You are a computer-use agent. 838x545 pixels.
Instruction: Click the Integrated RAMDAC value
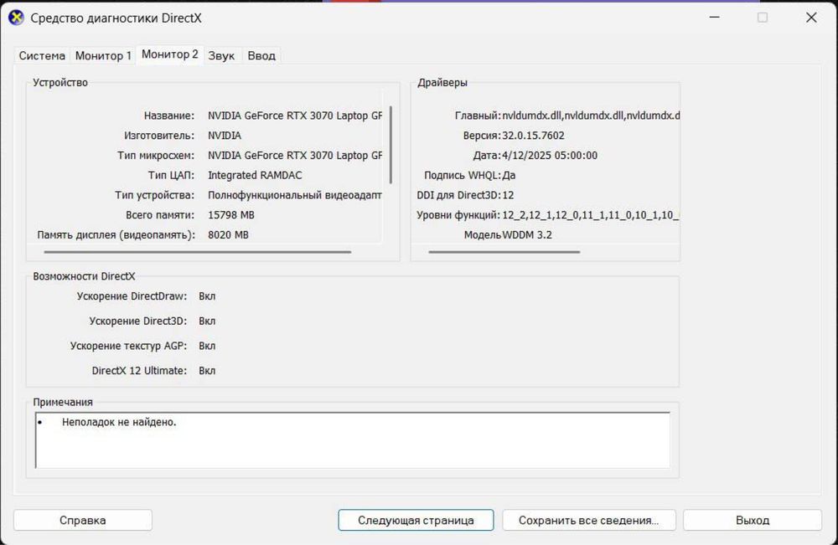coord(255,175)
